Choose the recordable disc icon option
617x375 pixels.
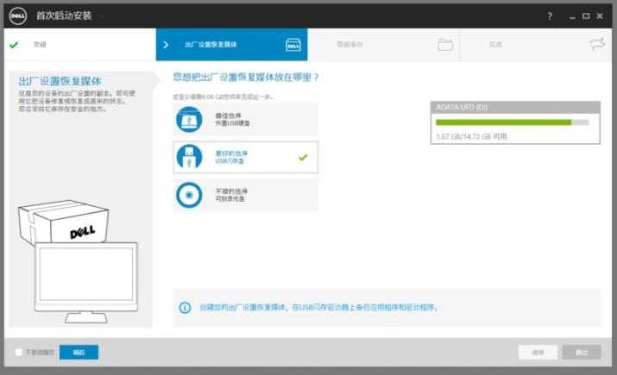(x=189, y=195)
